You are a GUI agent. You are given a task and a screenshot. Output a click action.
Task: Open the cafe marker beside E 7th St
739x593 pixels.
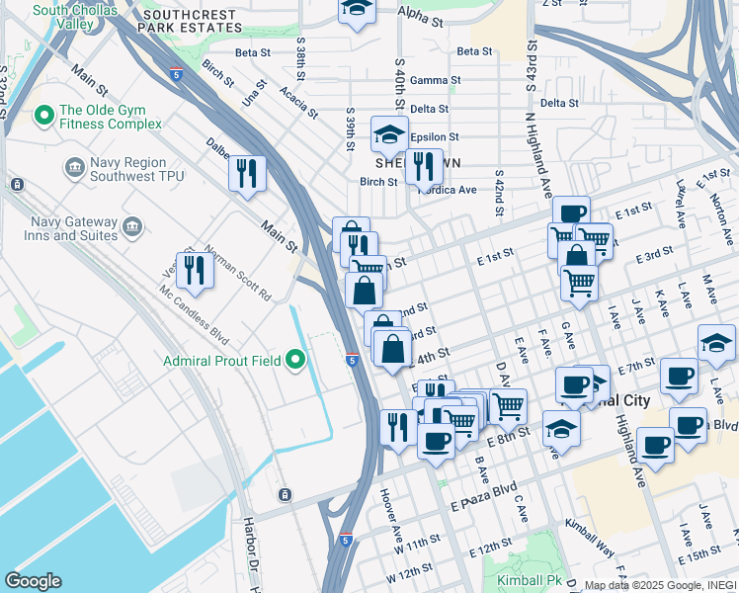(679, 379)
